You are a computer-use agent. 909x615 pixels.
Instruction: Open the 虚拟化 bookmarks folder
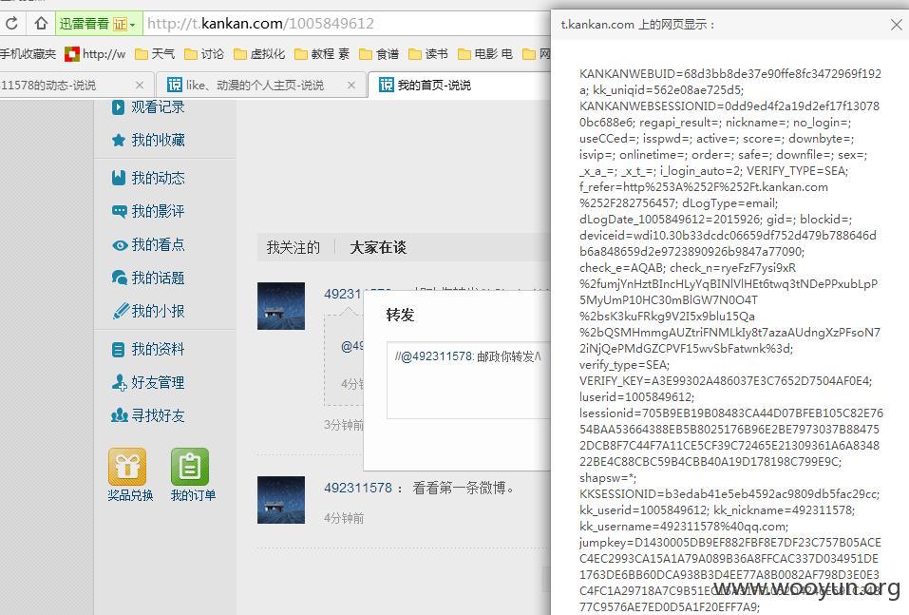pyautogui.click(x=259, y=54)
